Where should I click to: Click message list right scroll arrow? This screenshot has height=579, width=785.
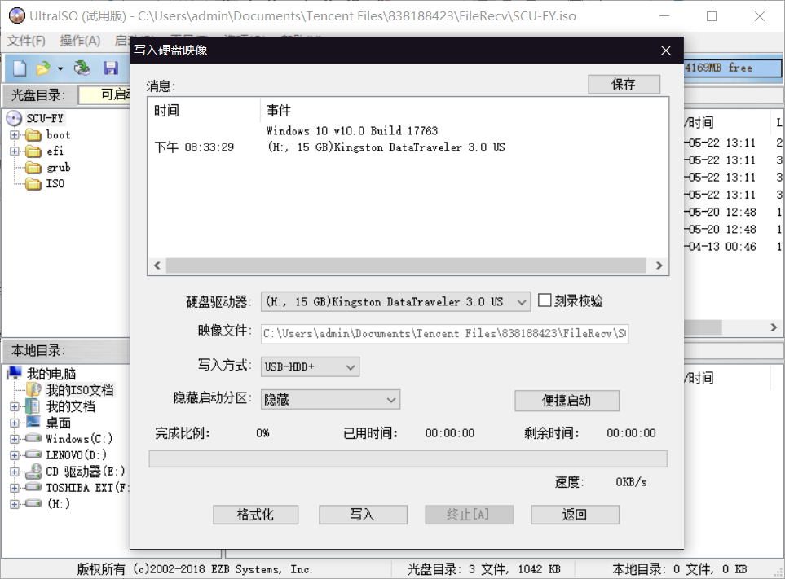click(x=659, y=265)
